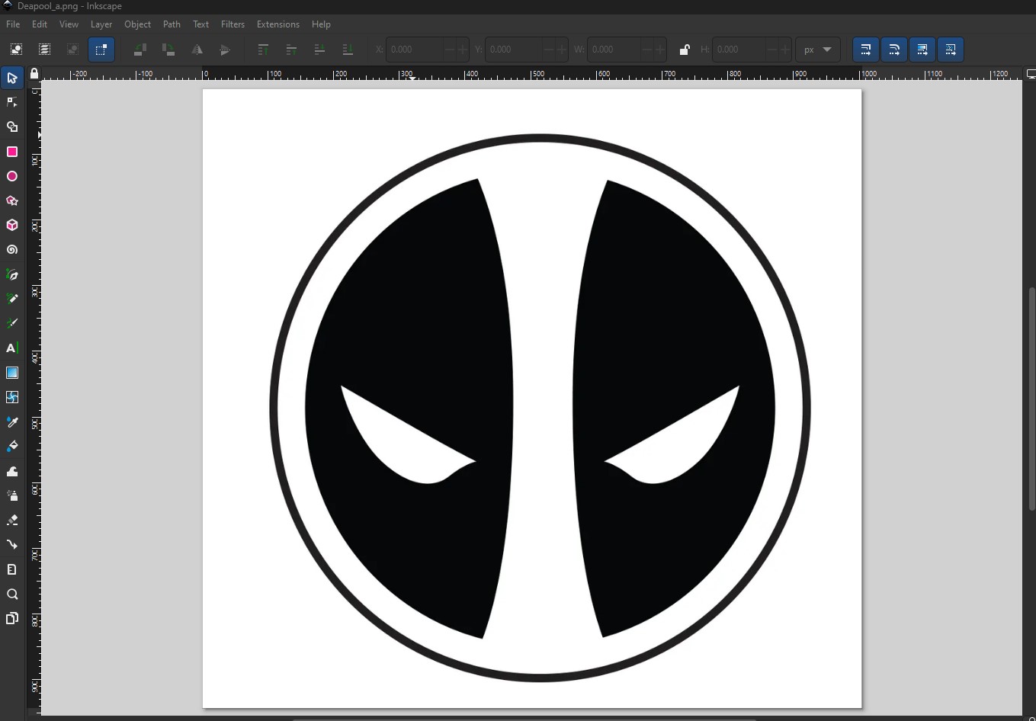Choose the Spray tool

(12, 495)
